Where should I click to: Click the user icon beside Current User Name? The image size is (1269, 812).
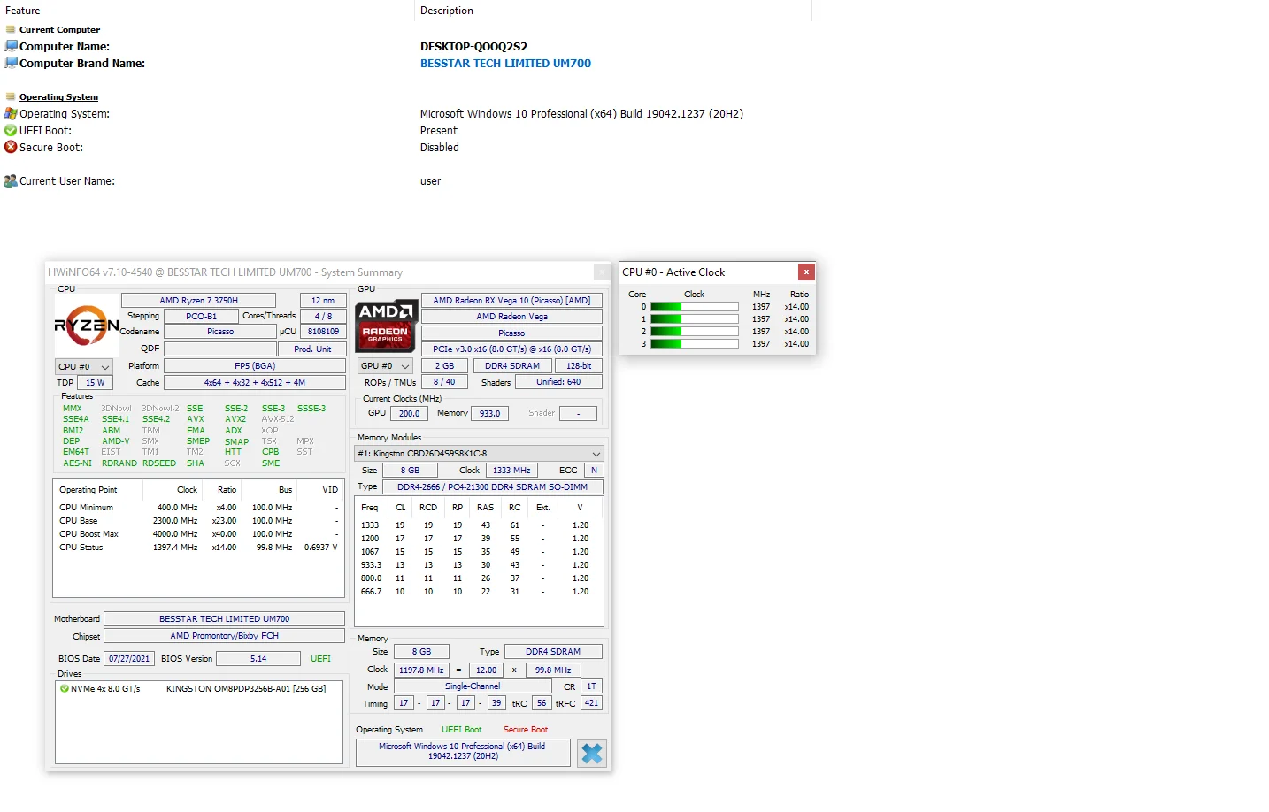[11, 180]
